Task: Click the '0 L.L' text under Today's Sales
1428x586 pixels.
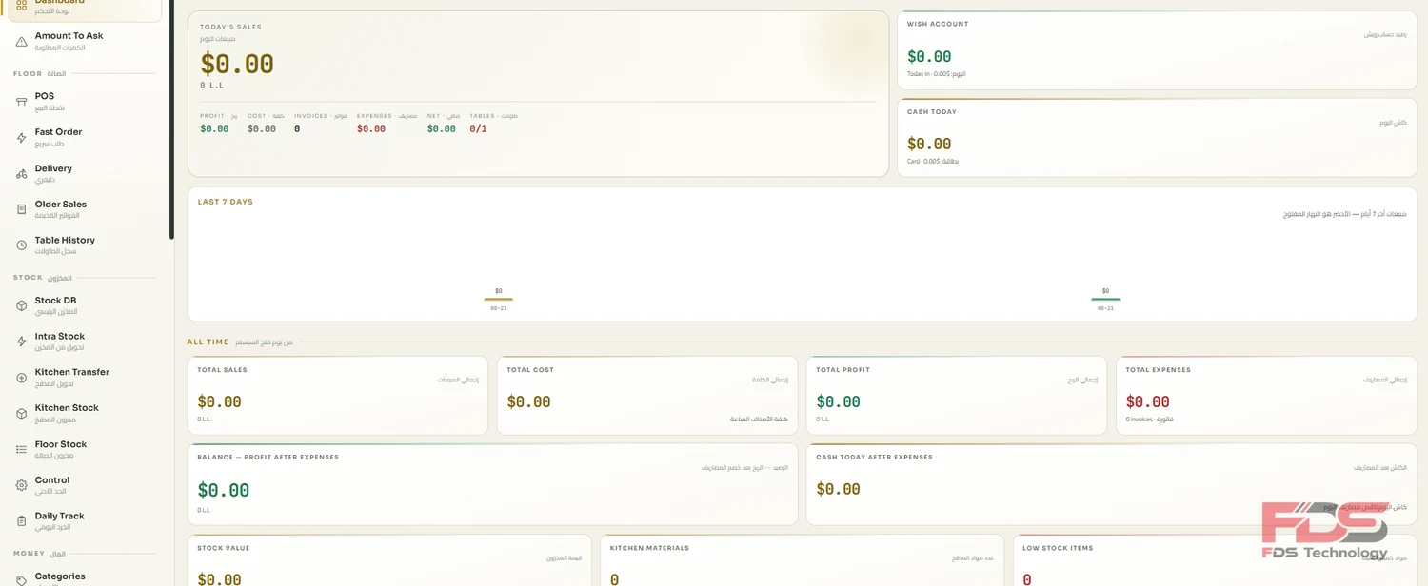Action: pos(210,86)
